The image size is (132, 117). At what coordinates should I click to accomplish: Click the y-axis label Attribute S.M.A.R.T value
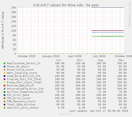pos(3,30)
